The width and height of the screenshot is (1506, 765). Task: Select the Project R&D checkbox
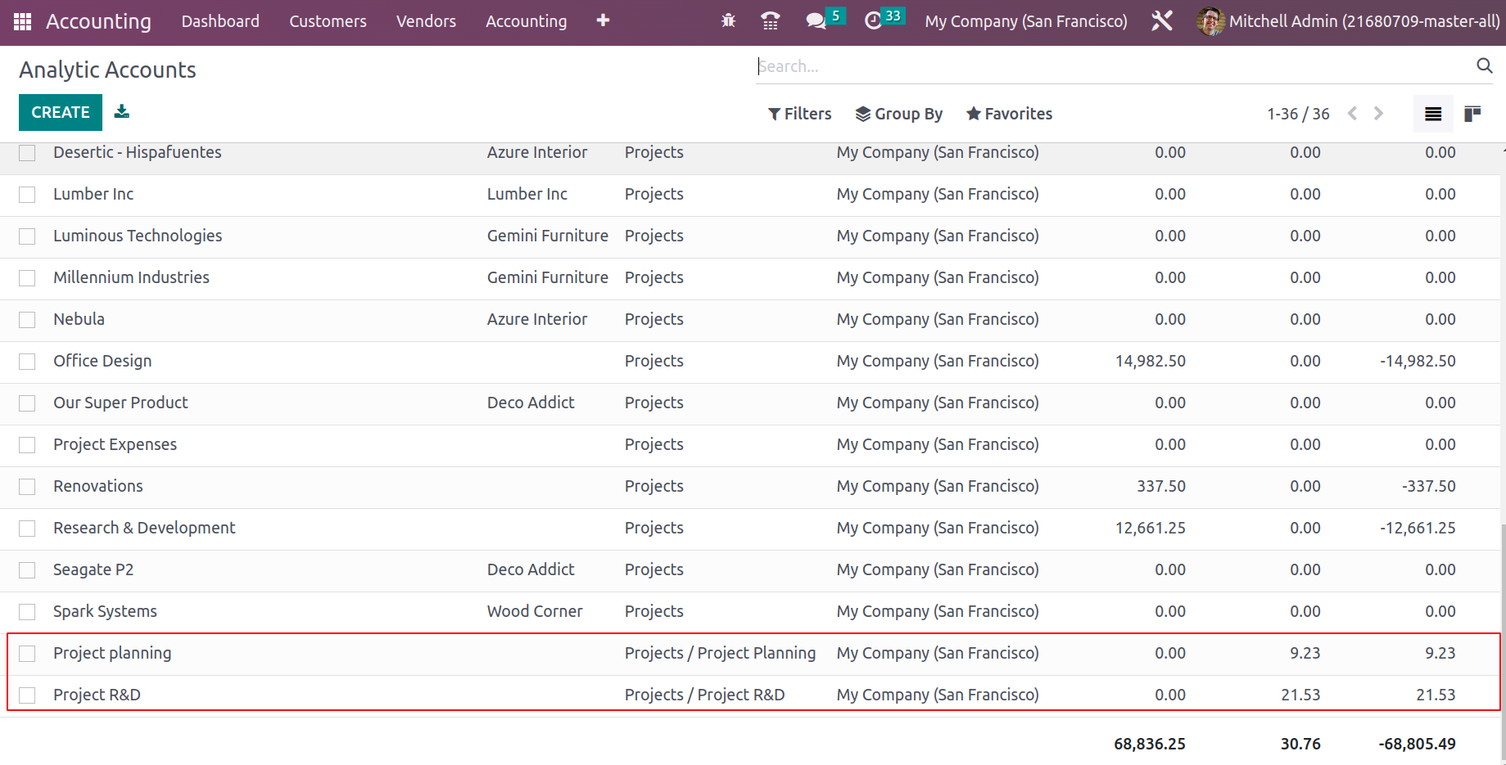(x=27, y=695)
